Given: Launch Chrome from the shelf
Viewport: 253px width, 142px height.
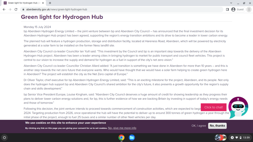Looking at the screenshot, I should 121,138.
